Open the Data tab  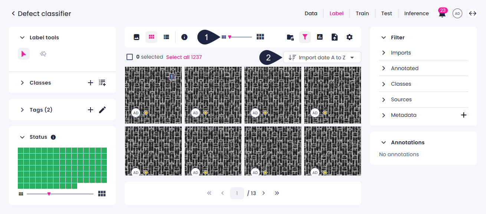(311, 13)
